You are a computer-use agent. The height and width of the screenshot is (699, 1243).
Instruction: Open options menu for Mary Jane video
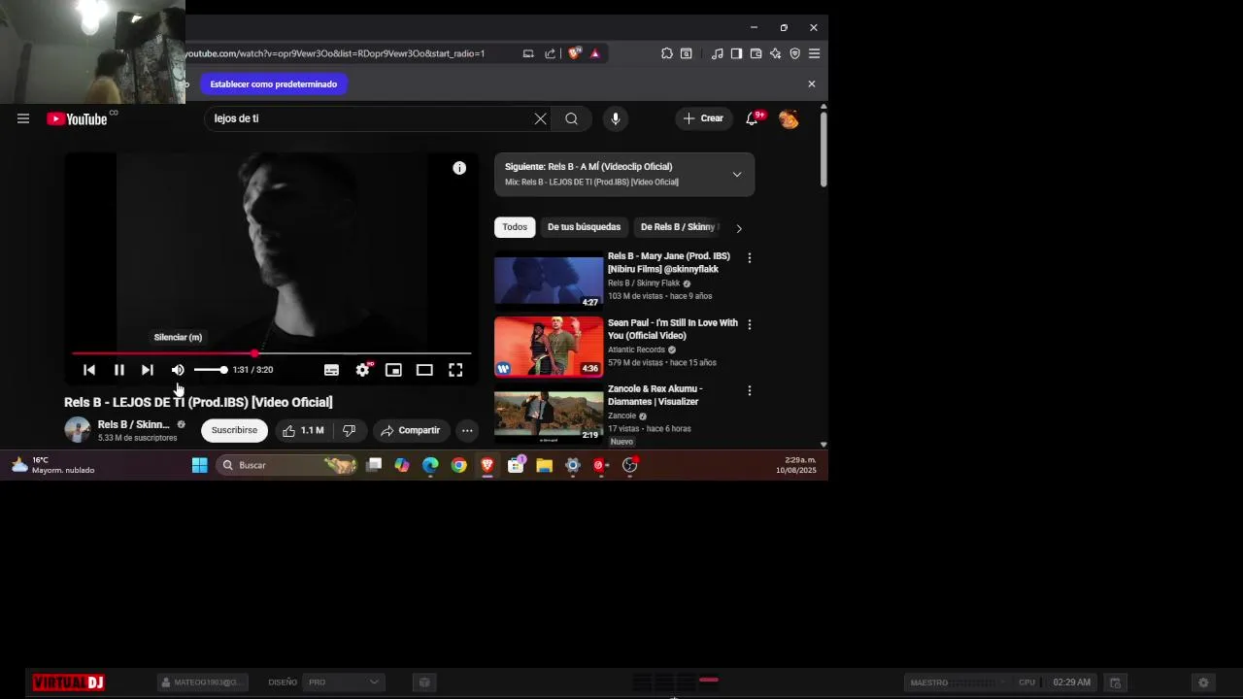pos(749,258)
